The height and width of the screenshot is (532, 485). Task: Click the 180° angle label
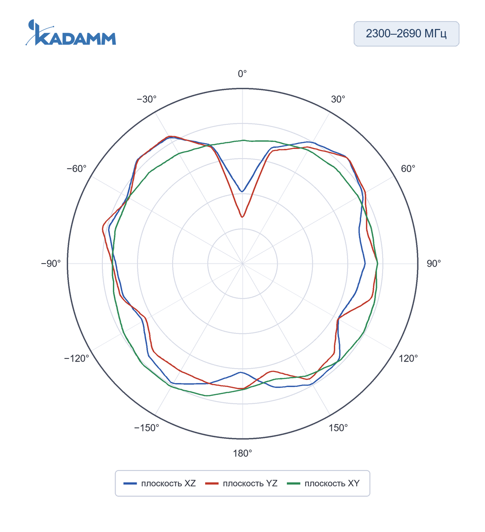(242, 453)
